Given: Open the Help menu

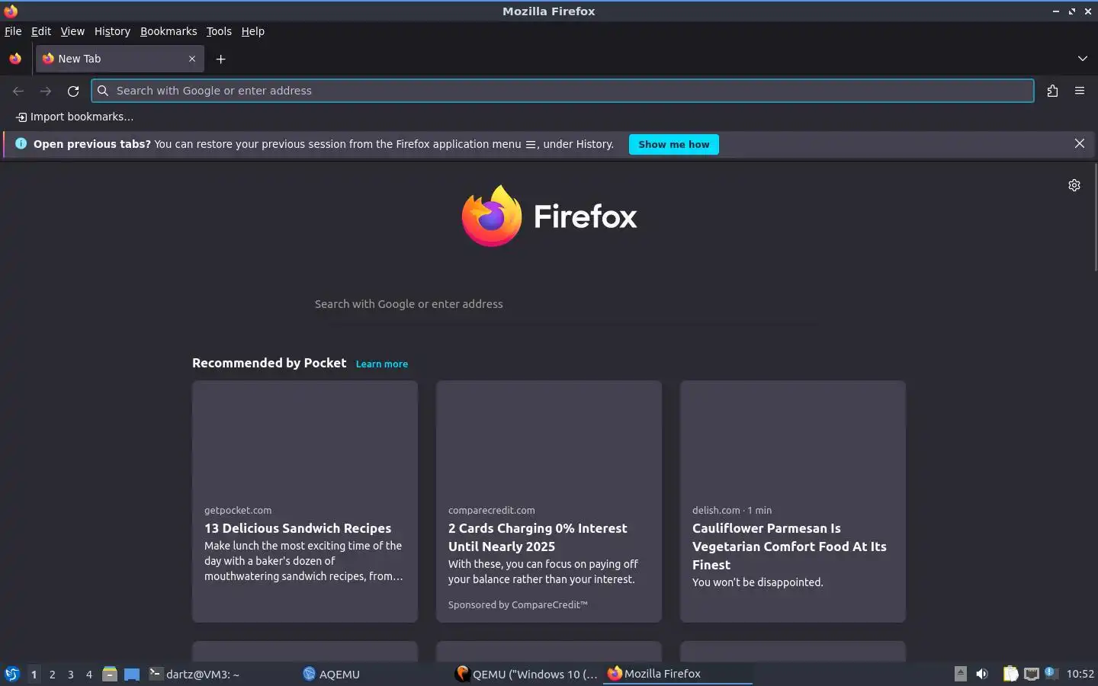Looking at the screenshot, I should click(x=252, y=31).
